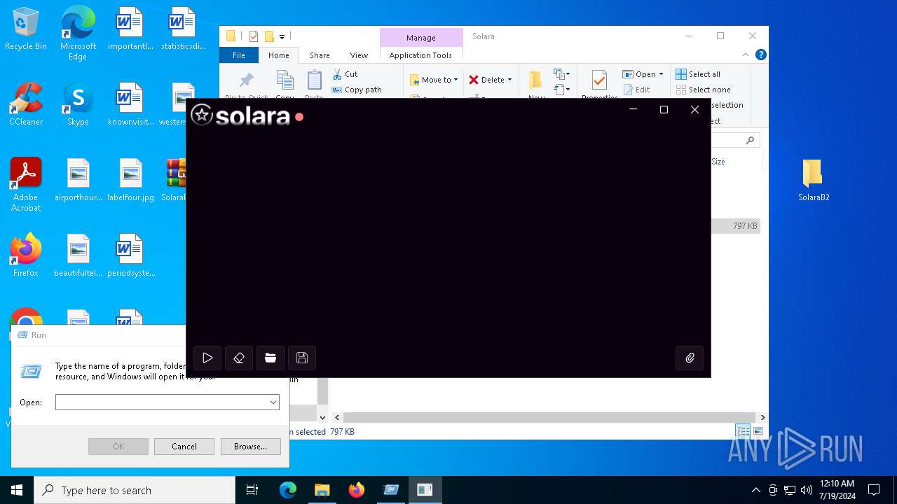Open the Application Tools tab

(420, 55)
